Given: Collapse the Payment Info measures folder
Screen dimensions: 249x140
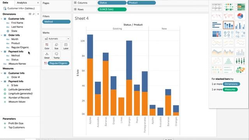Looking at the screenshot, I should tap(2, 81).
